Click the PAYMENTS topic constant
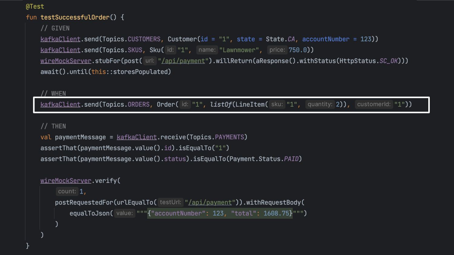The height and width of the screenshot is (255, 454). (x=229, y=137)
